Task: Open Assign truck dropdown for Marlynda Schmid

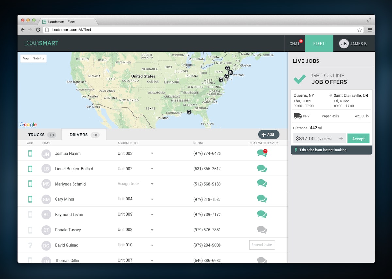Action: coord(152,184)
